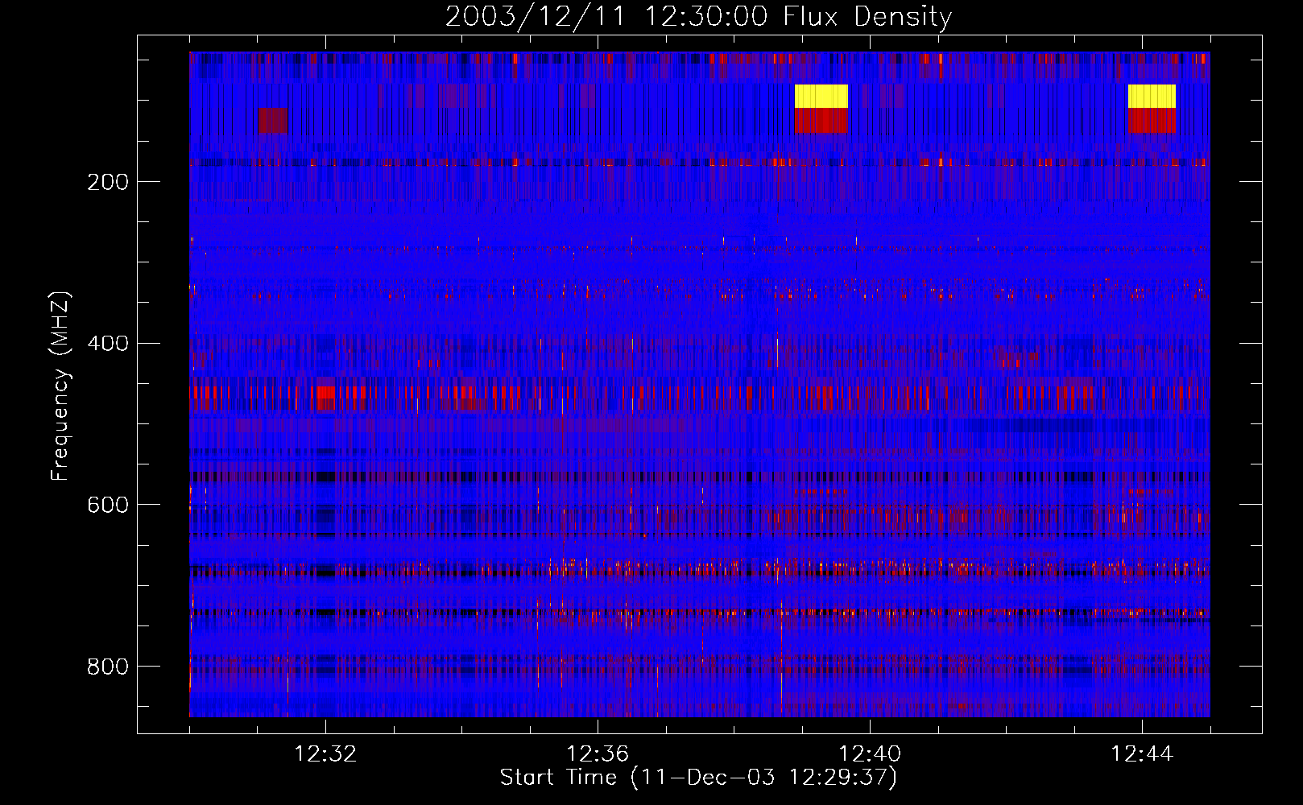This screenshot has height=805, width=1303.
Task: Click the 12:36 time tick label
Action: coord(598,754)
